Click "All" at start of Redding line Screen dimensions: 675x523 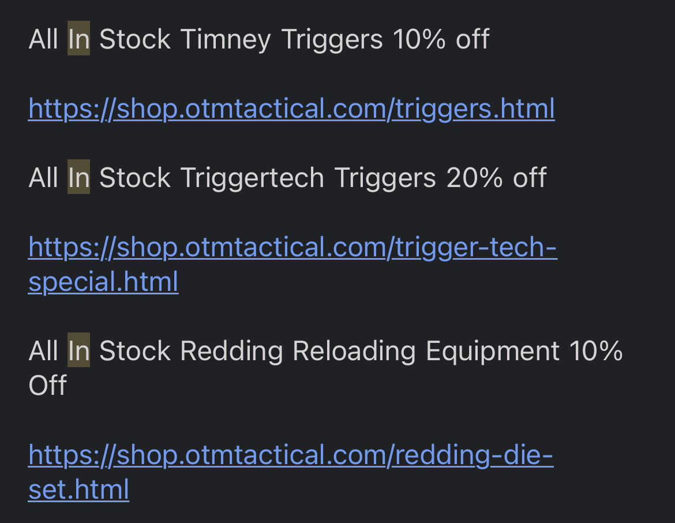(x=43, y=350)
